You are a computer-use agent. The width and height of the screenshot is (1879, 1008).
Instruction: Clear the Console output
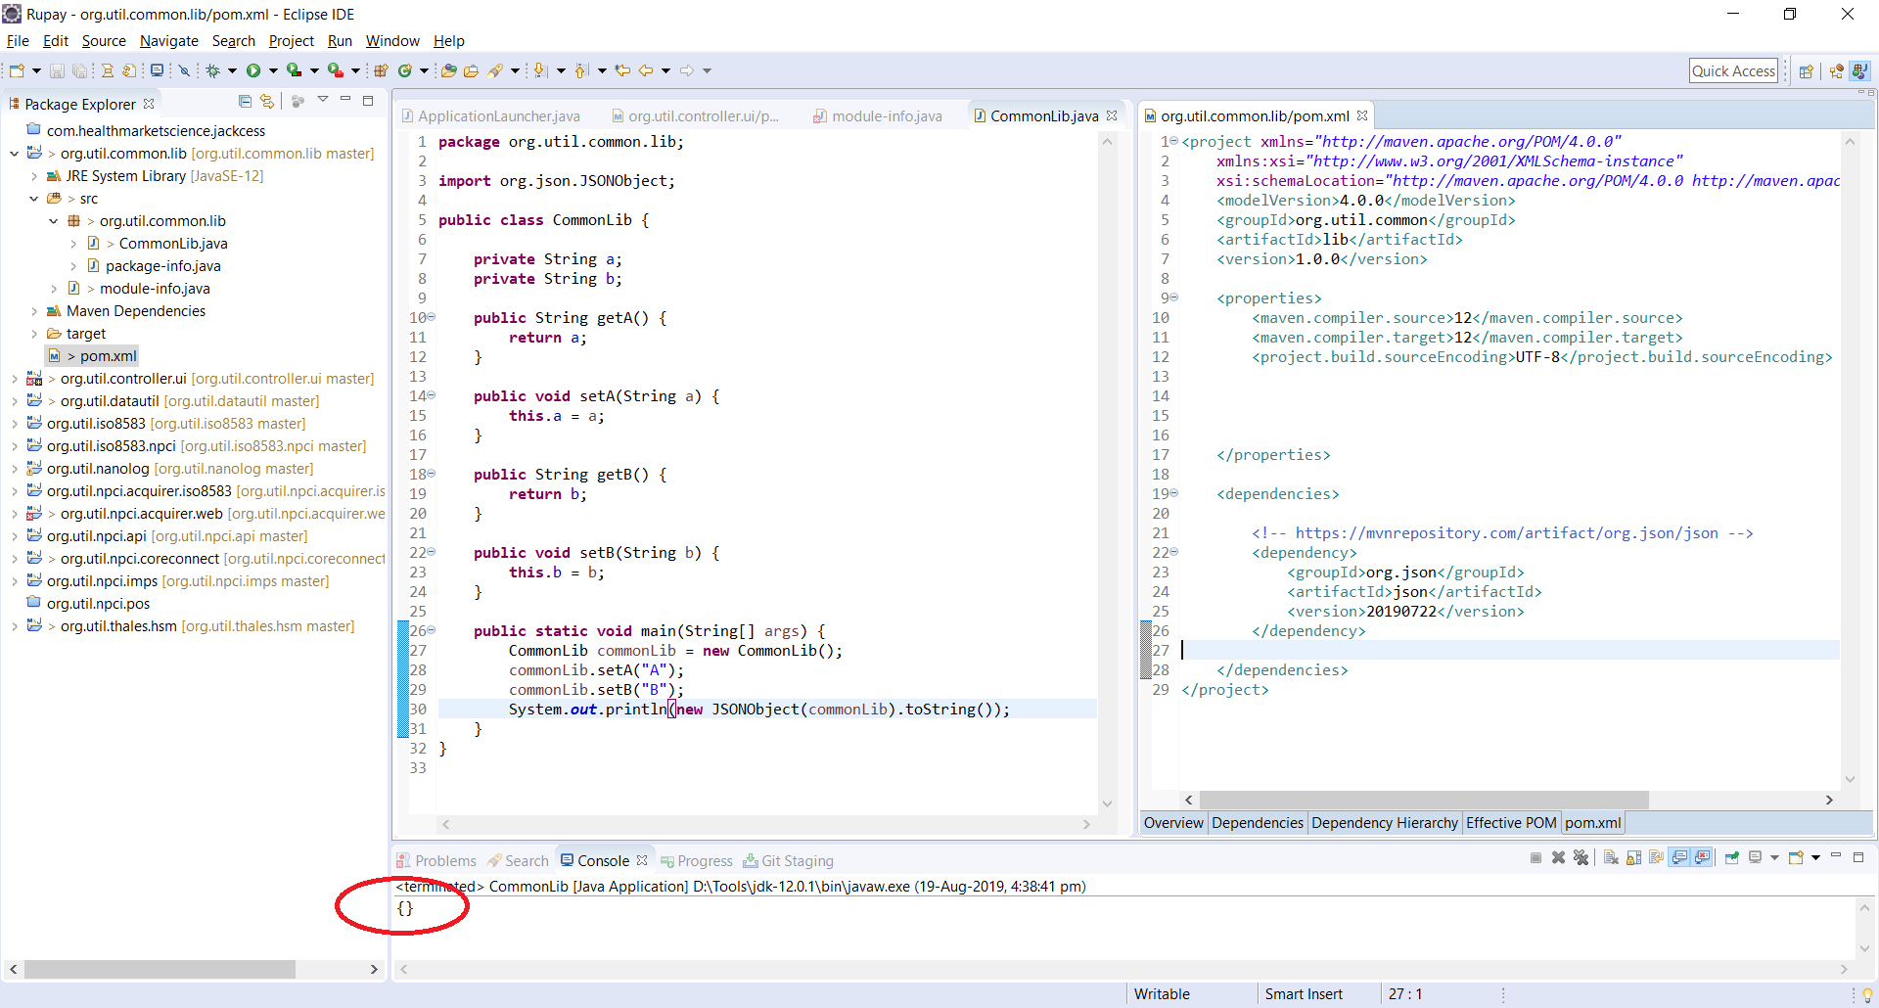(1611, 858)
